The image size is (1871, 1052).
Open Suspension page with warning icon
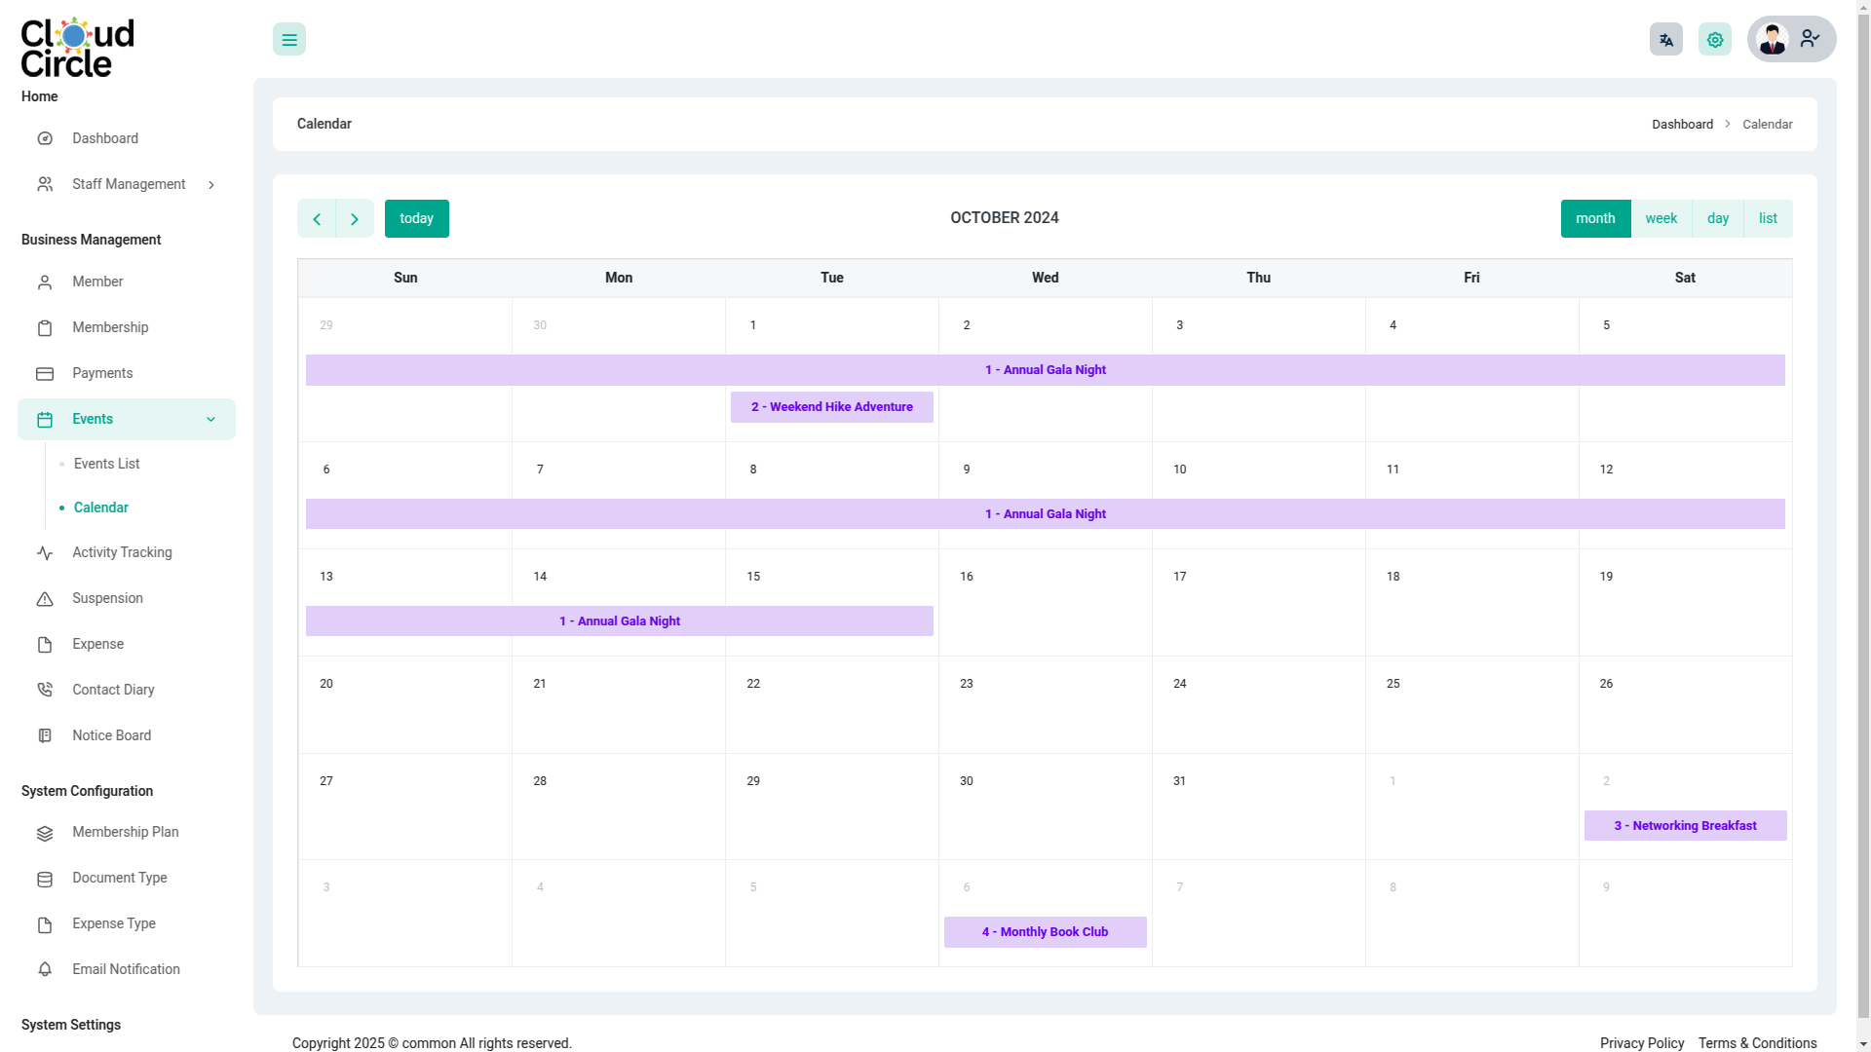[x=107, y=598]
